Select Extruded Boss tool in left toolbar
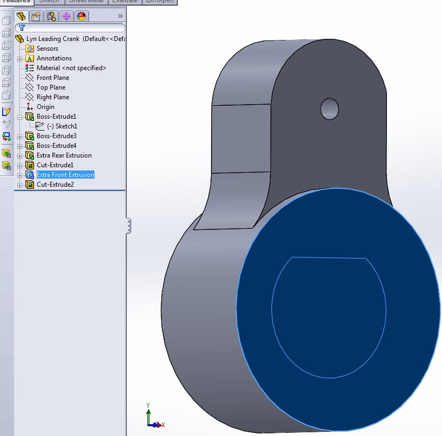 (6, 153)
